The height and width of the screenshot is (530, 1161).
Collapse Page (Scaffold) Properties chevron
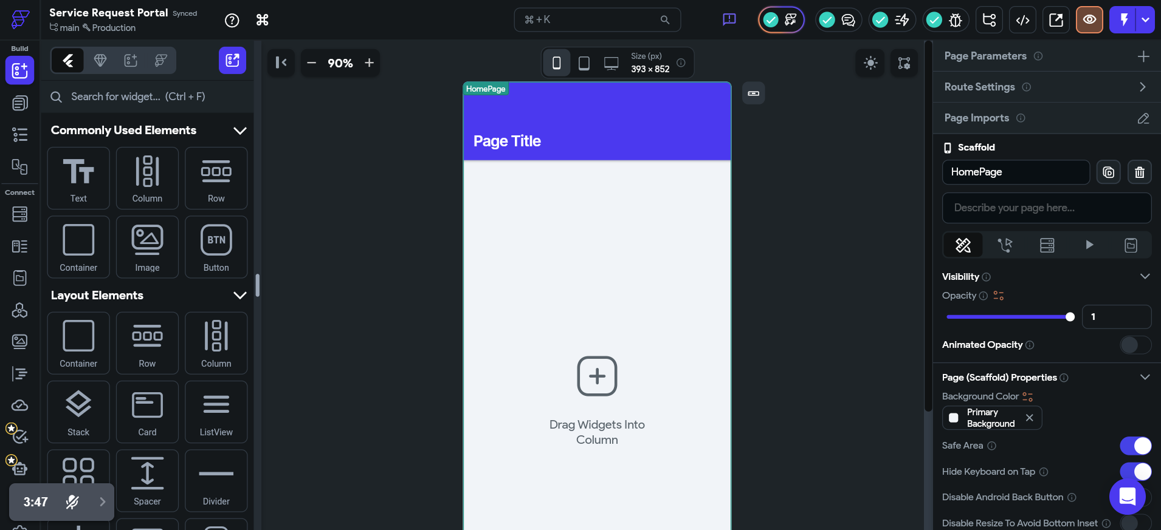(x=1145, y=377)
